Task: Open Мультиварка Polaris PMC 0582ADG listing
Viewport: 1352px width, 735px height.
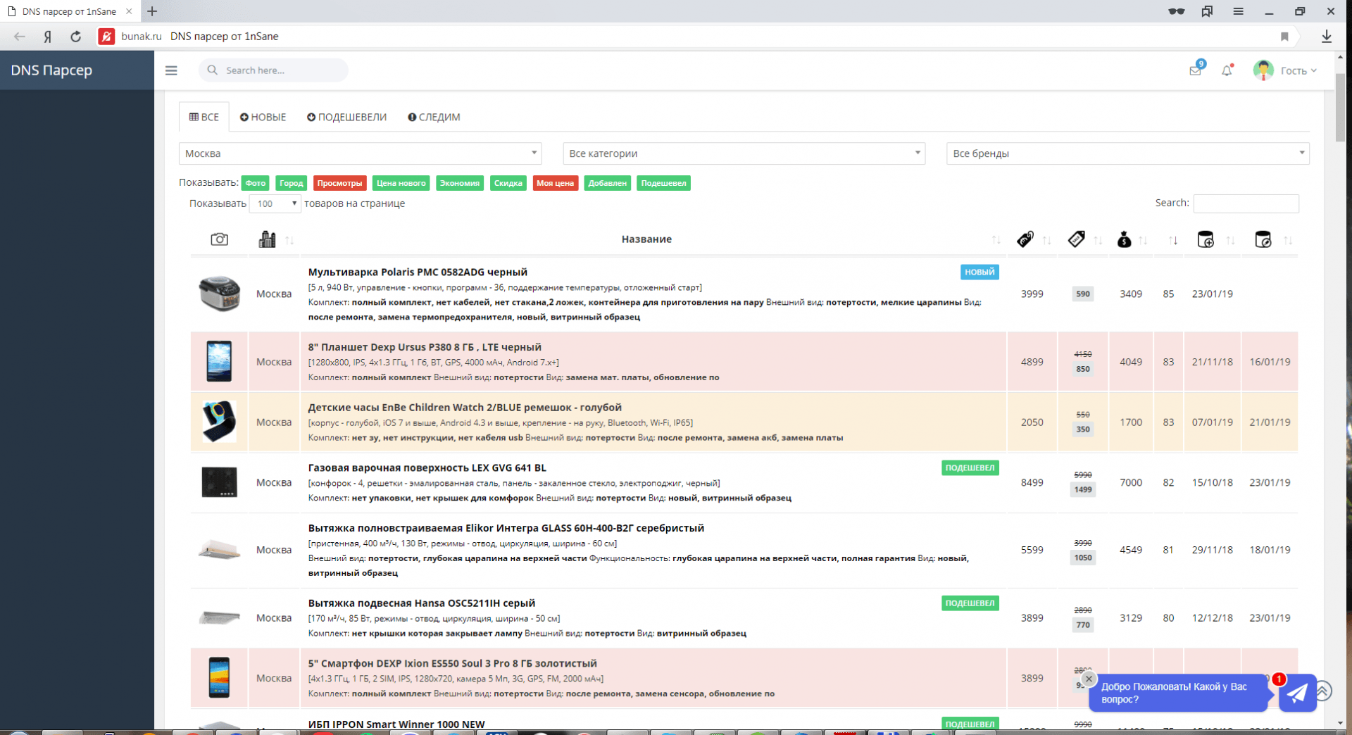Action: tap(418, 272)
